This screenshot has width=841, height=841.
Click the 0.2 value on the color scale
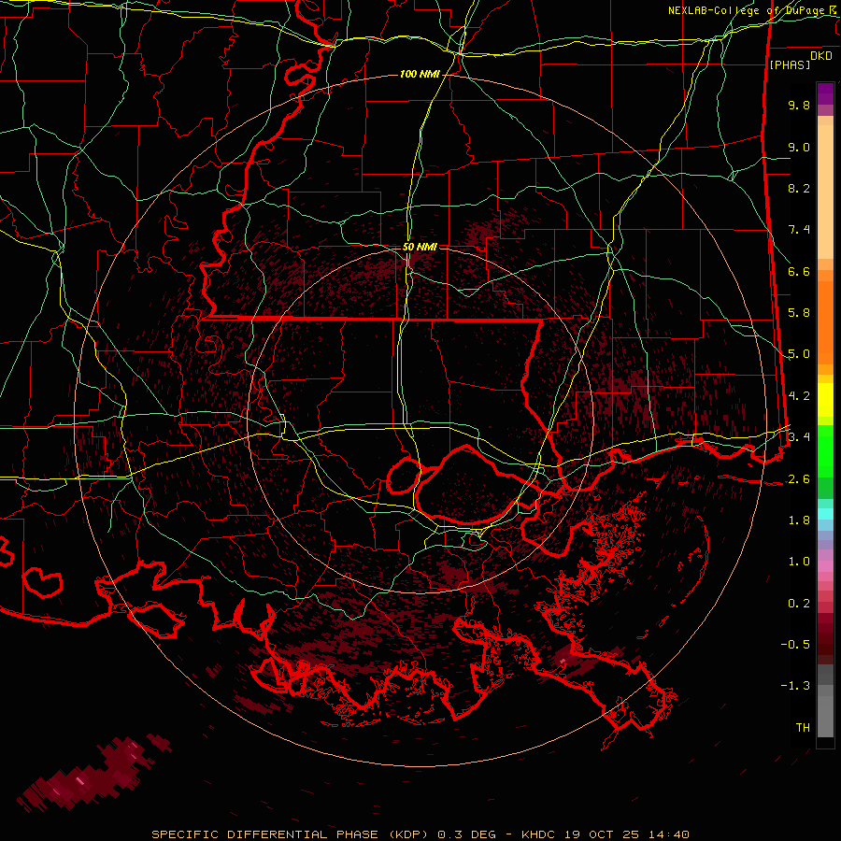pos(799,604)
